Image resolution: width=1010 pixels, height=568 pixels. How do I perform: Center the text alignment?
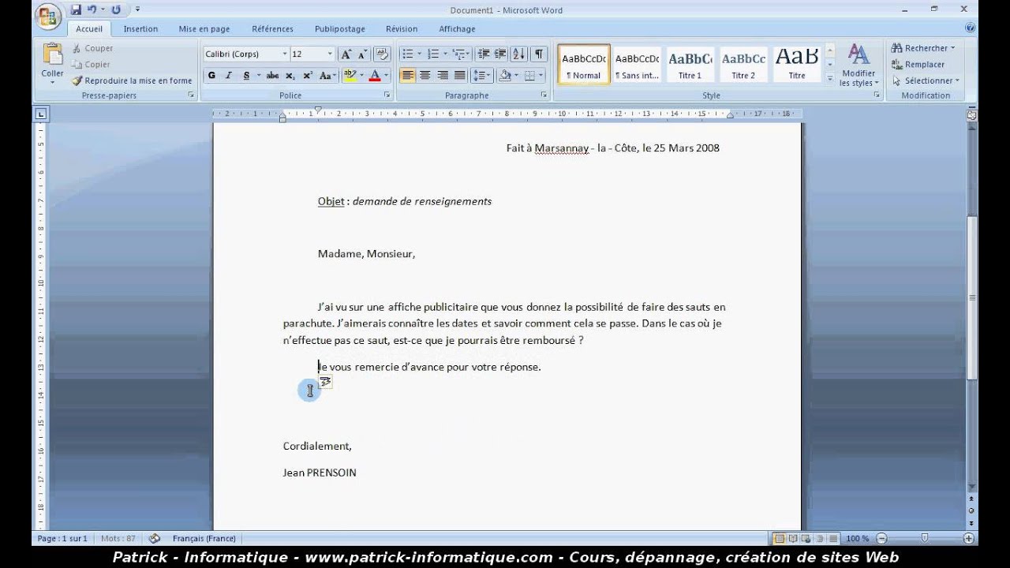click(425, 76)
